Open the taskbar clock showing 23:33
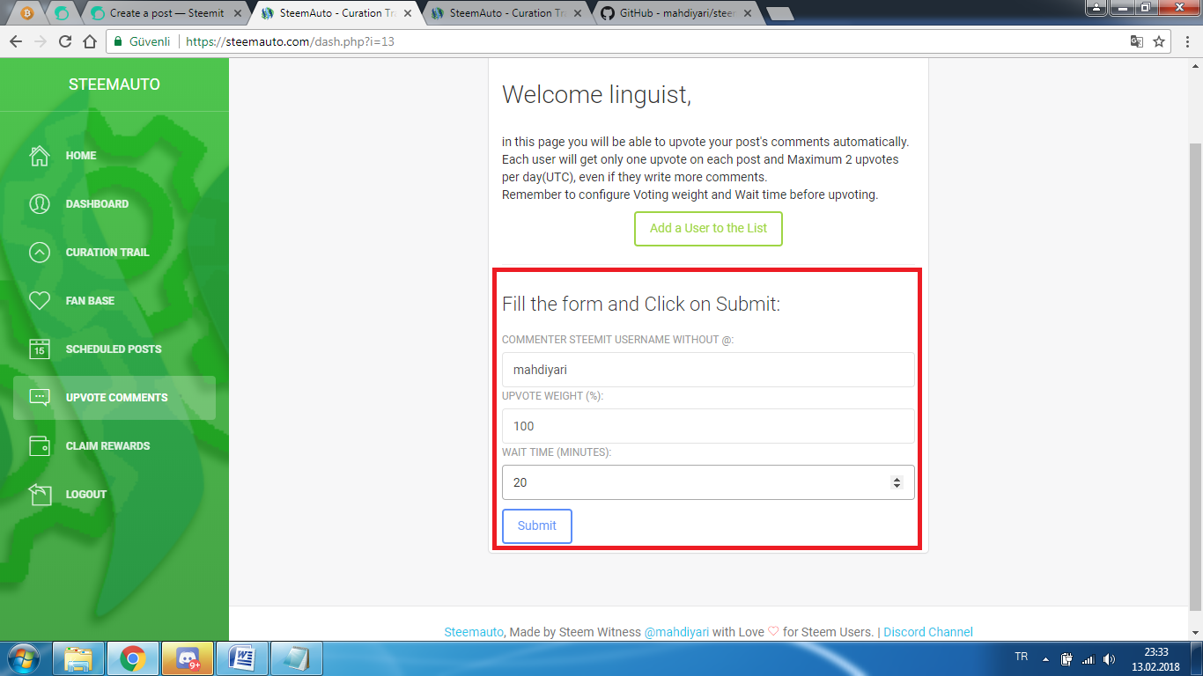Image resolution: width=1203 pixels, height=676 pixels. click(x=1156, y=658)
